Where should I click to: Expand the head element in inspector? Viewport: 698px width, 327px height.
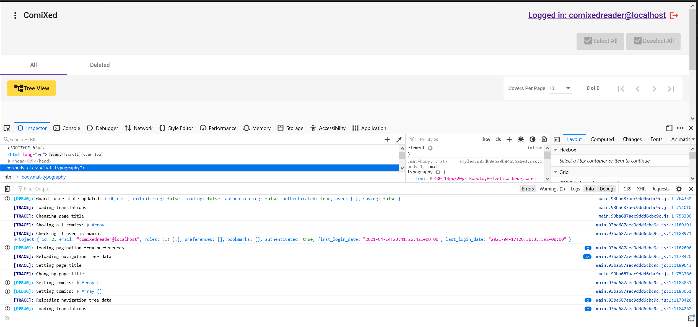[x=9, y=161]
